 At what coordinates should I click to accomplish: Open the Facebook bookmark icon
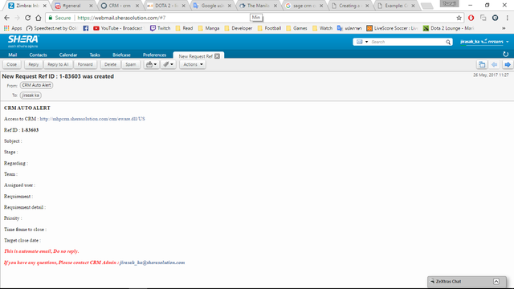[86, 28]
